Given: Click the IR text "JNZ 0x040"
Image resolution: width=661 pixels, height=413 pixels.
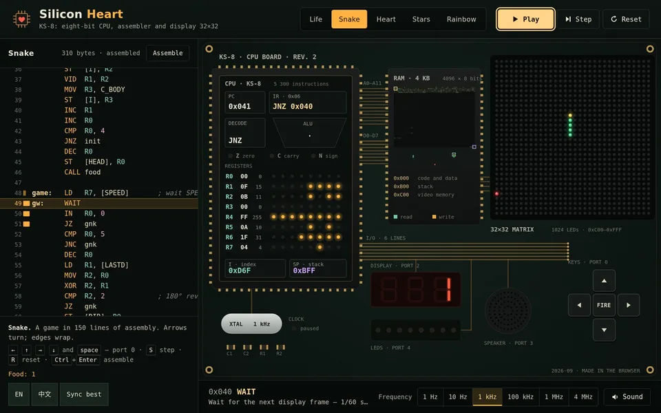Looking at the screenshot, I should tap(293, 106).
